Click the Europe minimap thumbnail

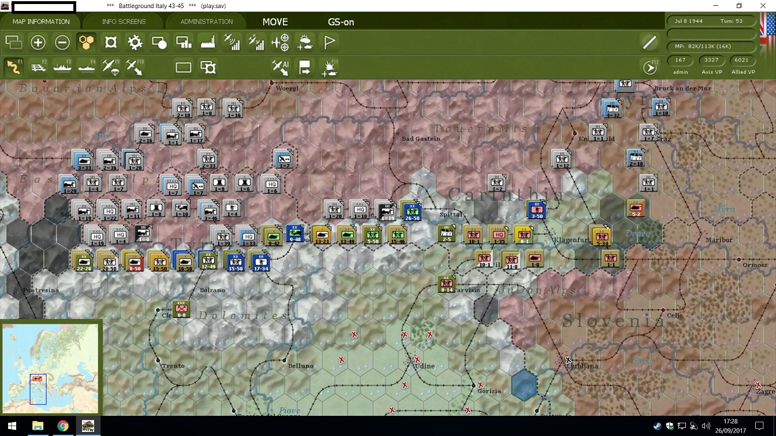pyautogui.click(x=50, y=368)
